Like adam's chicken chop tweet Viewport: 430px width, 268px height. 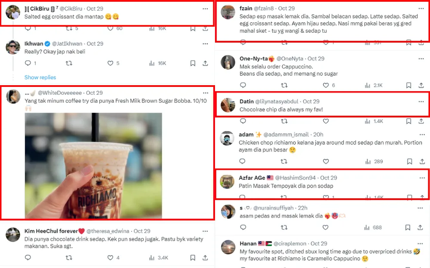326,162
